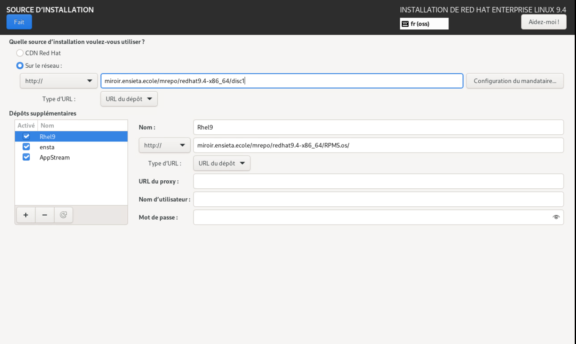Reveal password with the eye icon
Viewport: 576px width, 344px height.
(556, 217)
